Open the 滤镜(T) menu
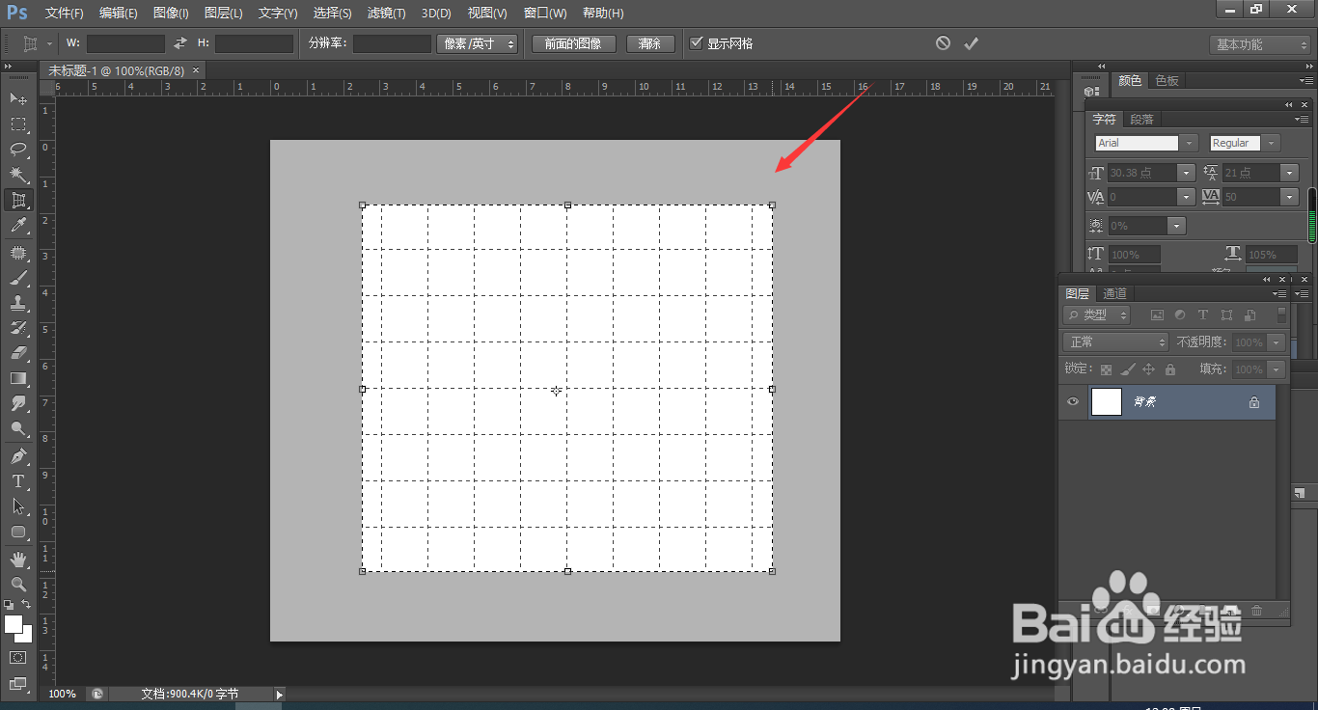 coord(386,14)
